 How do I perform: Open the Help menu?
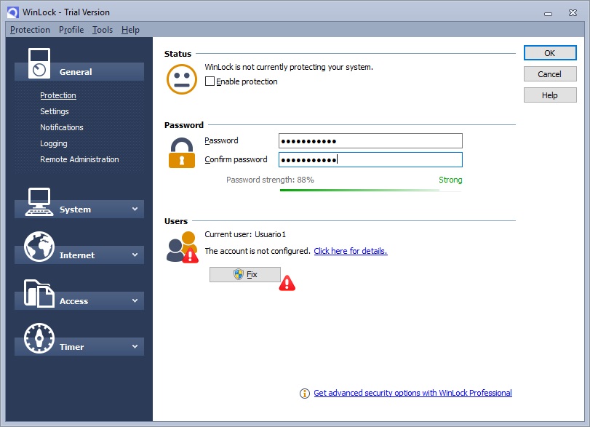(x=130, y=30)
